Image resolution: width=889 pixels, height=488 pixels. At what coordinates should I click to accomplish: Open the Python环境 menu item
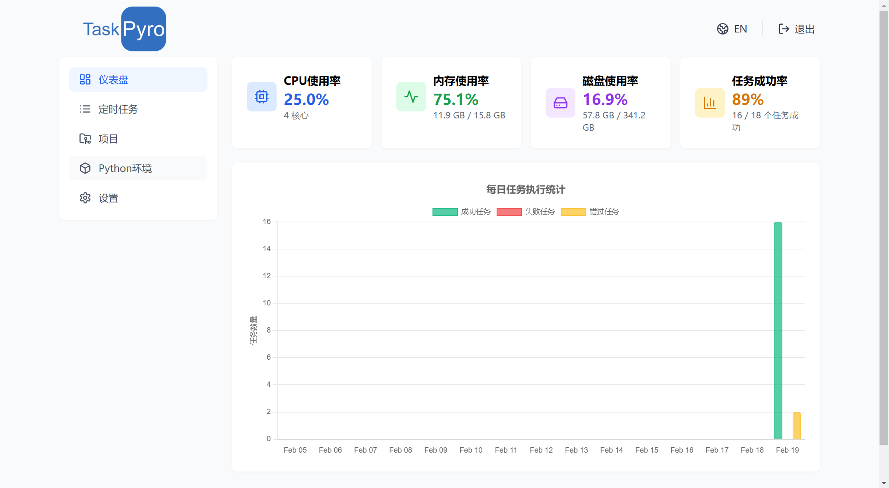(125, 169)
